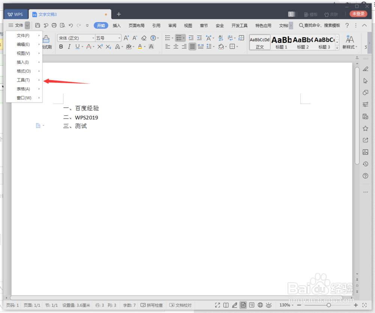Switch to Web layout view in status bar

pyautogui.click(x=260, y=305)
